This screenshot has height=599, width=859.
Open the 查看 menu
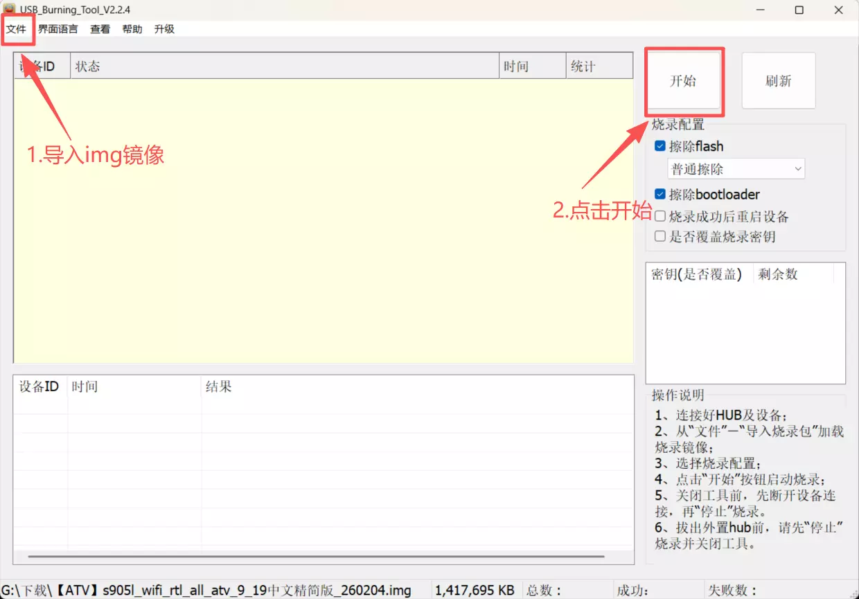pos(100,29)
